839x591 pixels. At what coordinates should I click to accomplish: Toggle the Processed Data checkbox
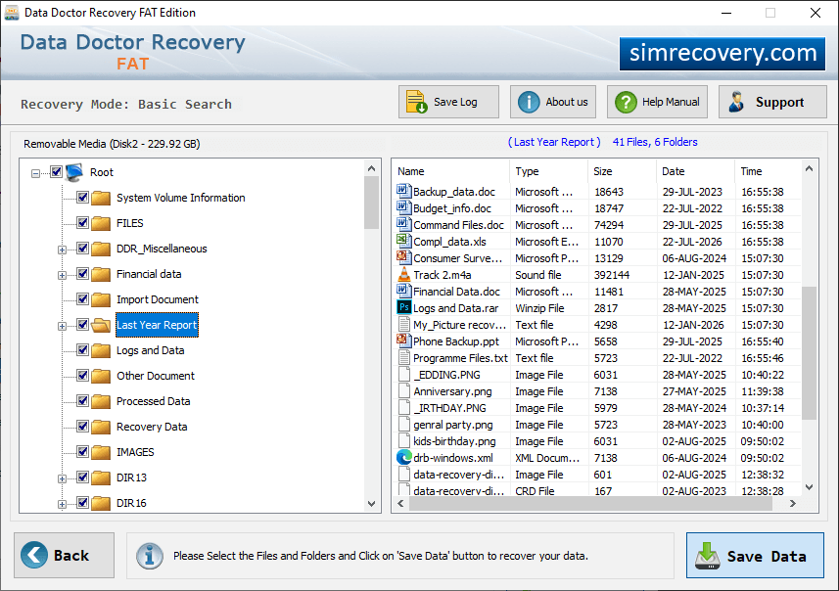point(82,400)
